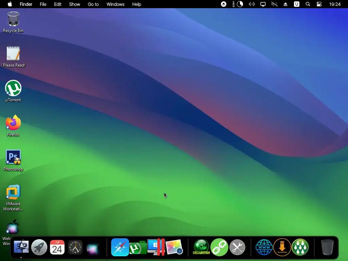Open Spotlight search magnifier
Image resolution: width=348 pixels, height=261 pixels.
[x=308, y=4]
